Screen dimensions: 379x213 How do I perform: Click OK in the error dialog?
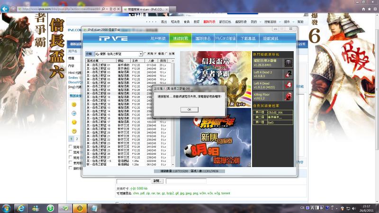pos(189,109)
